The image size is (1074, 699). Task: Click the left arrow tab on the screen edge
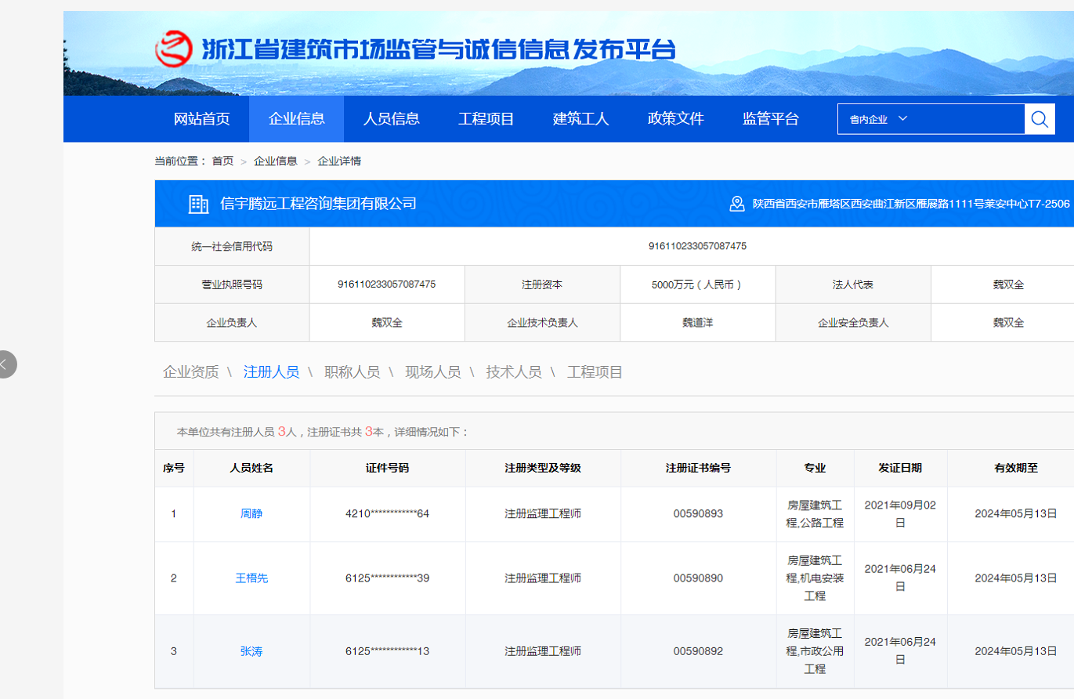[6, 364]
